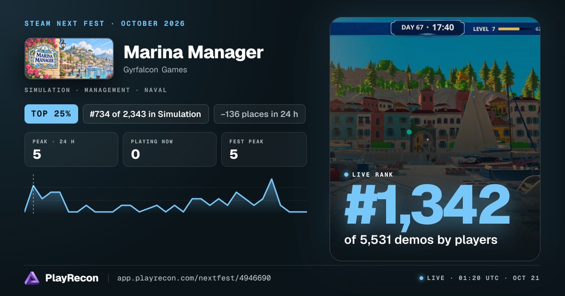Open the Playing Now stat card

[x=169, y=149]
